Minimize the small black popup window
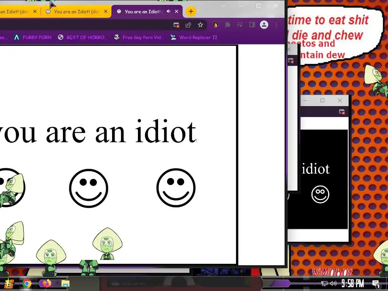The image size is (388, 291). 305,100
